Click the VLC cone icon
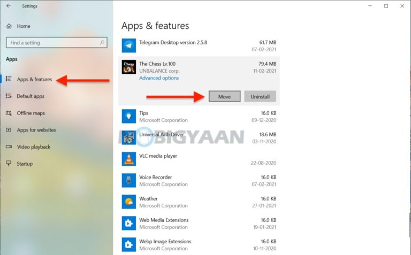Screen dimensions: 411x255 128,159
